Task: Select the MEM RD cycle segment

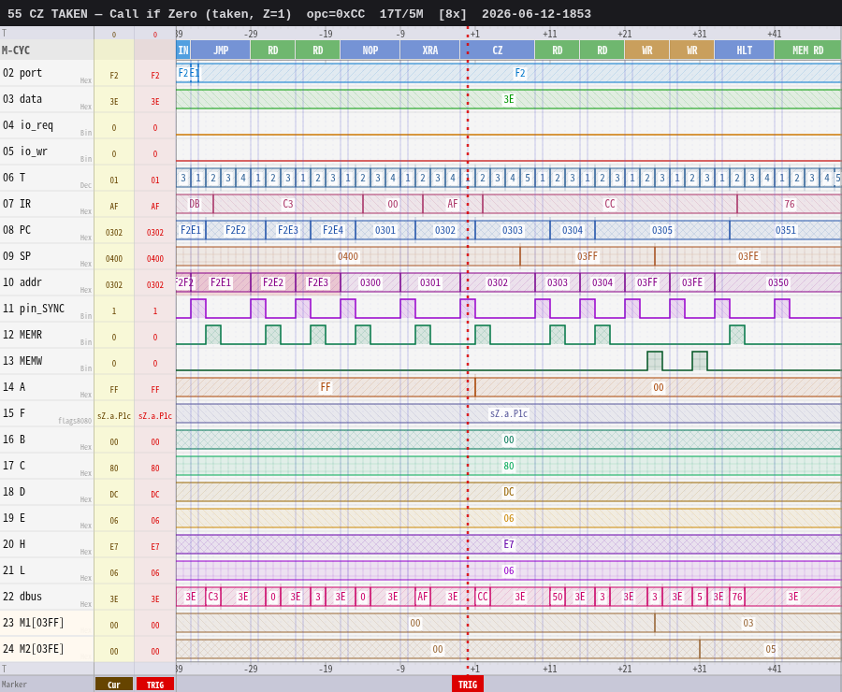Action: tap(807, 50)
